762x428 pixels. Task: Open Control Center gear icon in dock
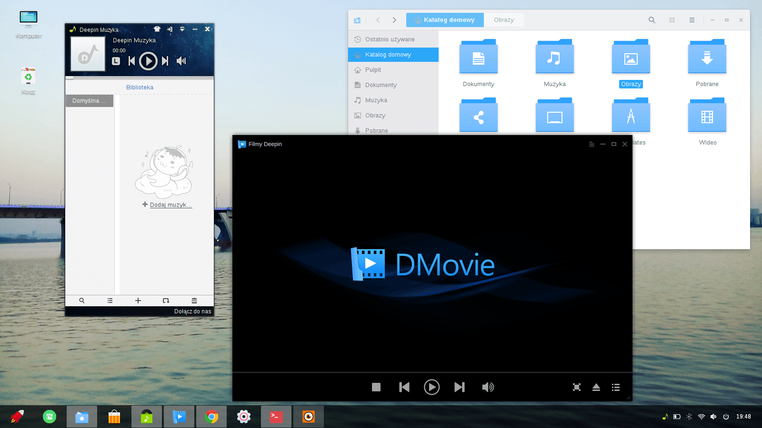click(244, 417)
